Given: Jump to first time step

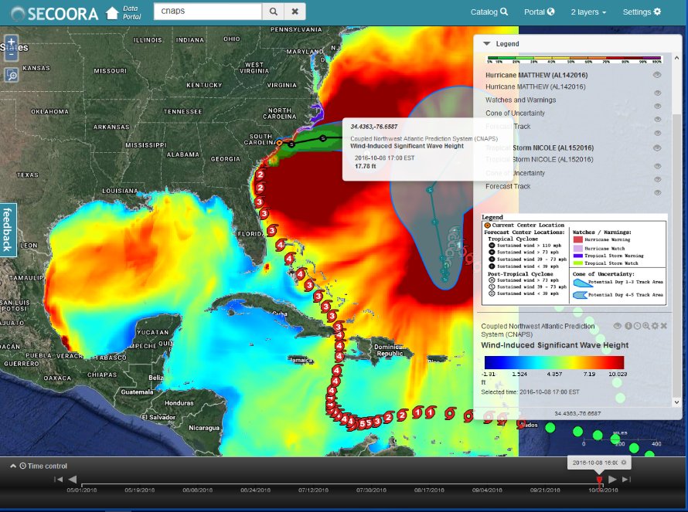Looking at the screenshot, I should pos(58,479).
